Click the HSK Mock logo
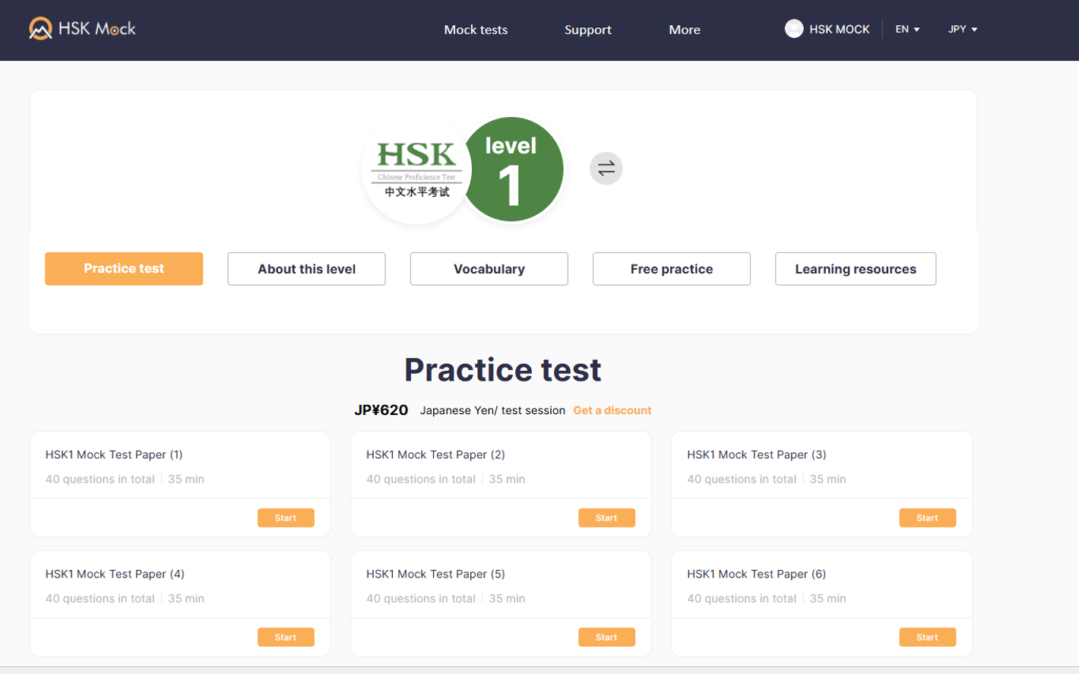 click(82, 29)
